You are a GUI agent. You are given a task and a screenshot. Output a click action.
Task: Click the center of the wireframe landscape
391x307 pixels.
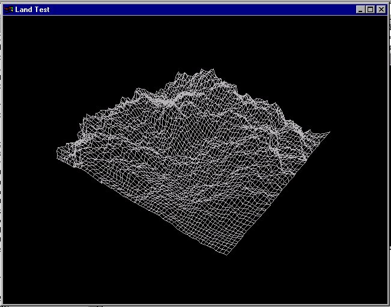click(192, 162)
